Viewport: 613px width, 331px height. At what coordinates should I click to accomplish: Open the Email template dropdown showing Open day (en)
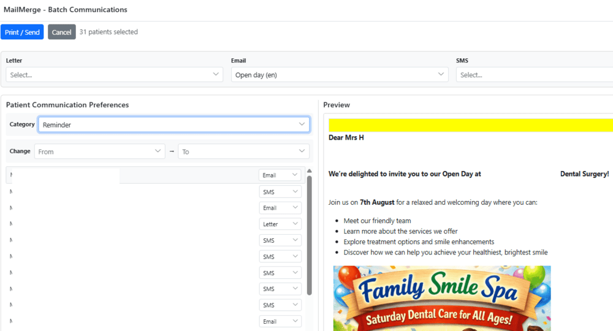click(x=340, y=75)
